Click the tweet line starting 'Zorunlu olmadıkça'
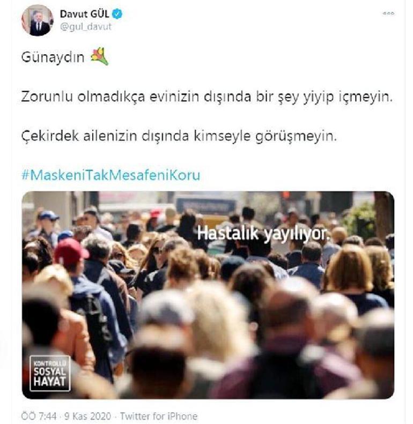 point(207,97)
